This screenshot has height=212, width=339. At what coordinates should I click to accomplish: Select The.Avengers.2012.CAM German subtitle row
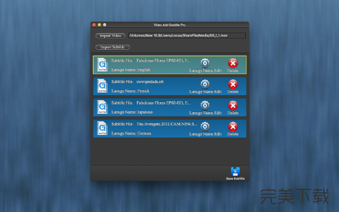coord(169,128)
